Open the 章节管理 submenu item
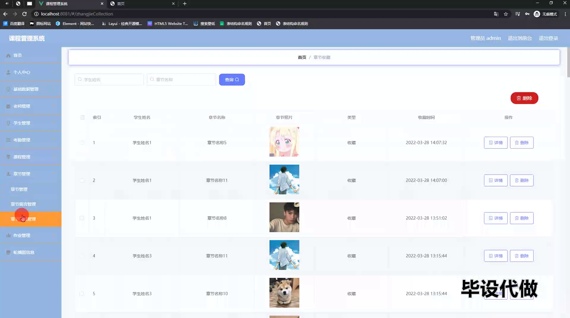Viewport: 570px width, 318px height. tap(31, 189)
